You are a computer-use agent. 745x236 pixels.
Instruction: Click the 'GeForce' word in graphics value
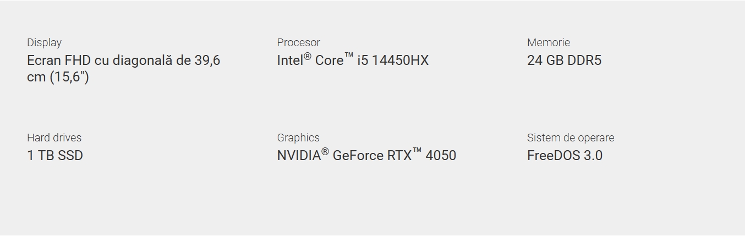358,156
